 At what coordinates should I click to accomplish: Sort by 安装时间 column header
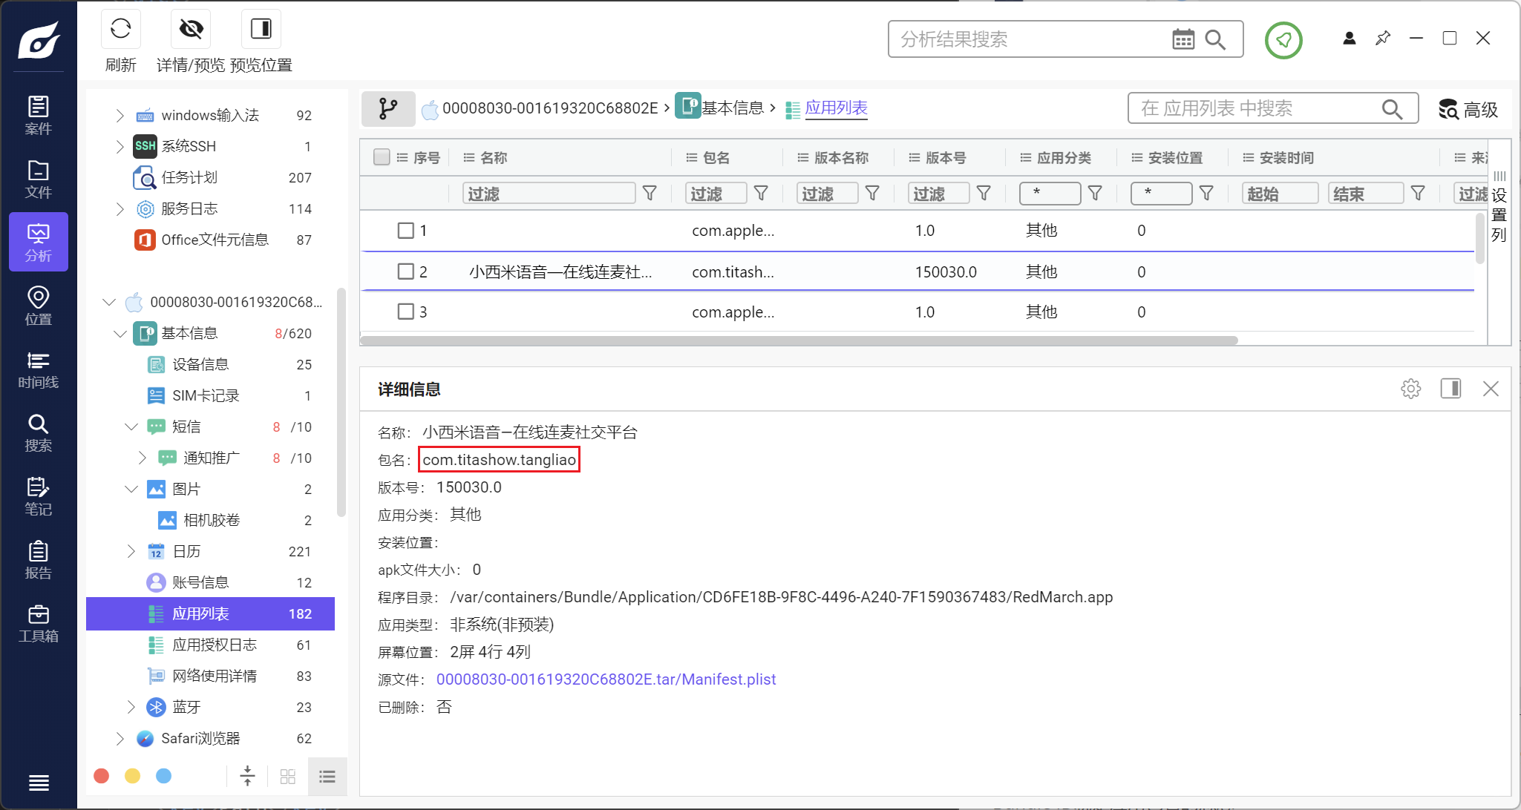point(1286,157)
